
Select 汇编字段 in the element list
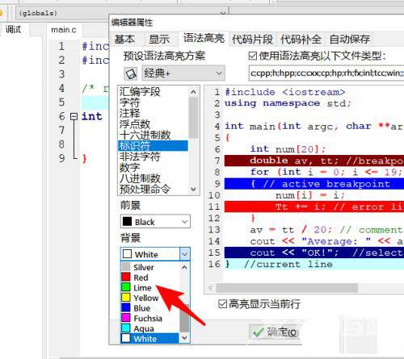153,92
